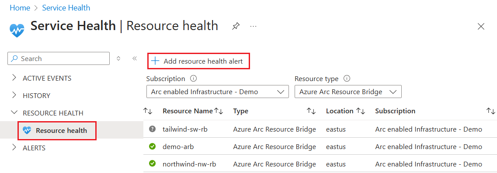
Task: Expand the HISTORY section
Action: pyautogui.click(x=14, y=95)
